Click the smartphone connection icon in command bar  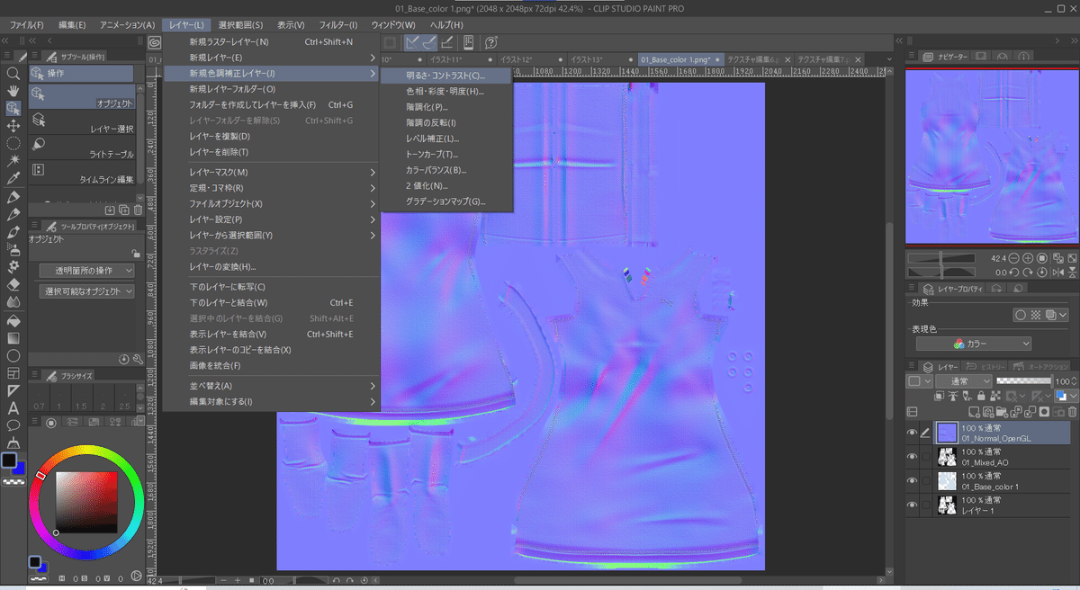[469, 42]
